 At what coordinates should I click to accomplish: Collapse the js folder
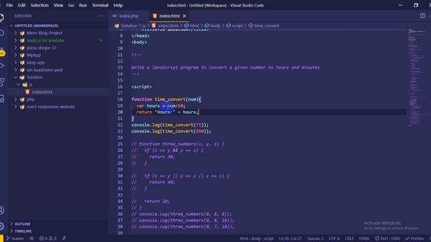[18, 85]
